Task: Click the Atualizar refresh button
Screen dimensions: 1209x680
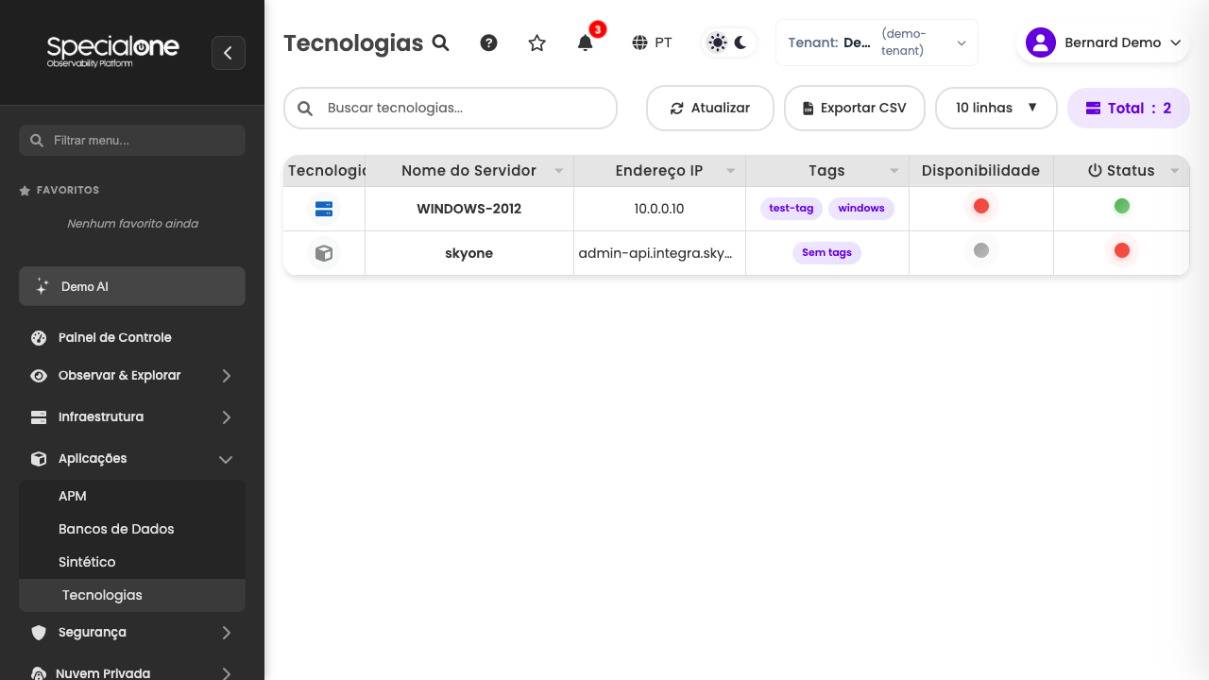Action: click(x=710, y=108)
